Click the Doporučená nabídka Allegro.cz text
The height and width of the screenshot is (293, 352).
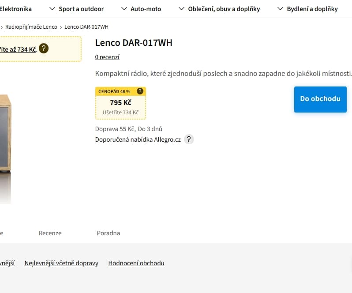coord(138,140)
